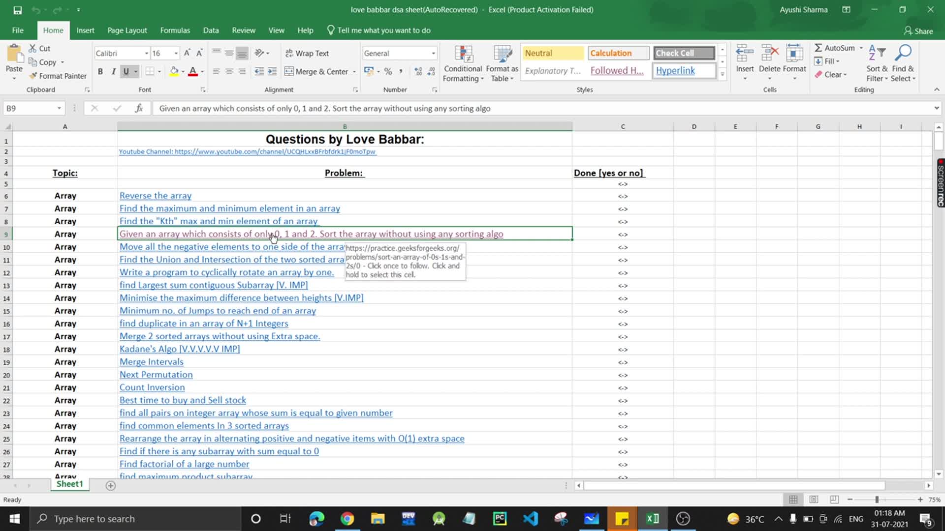Expand the cell Styles gallery
The width and height of the screenshot is (945, 531).
[x=722, y=75]
